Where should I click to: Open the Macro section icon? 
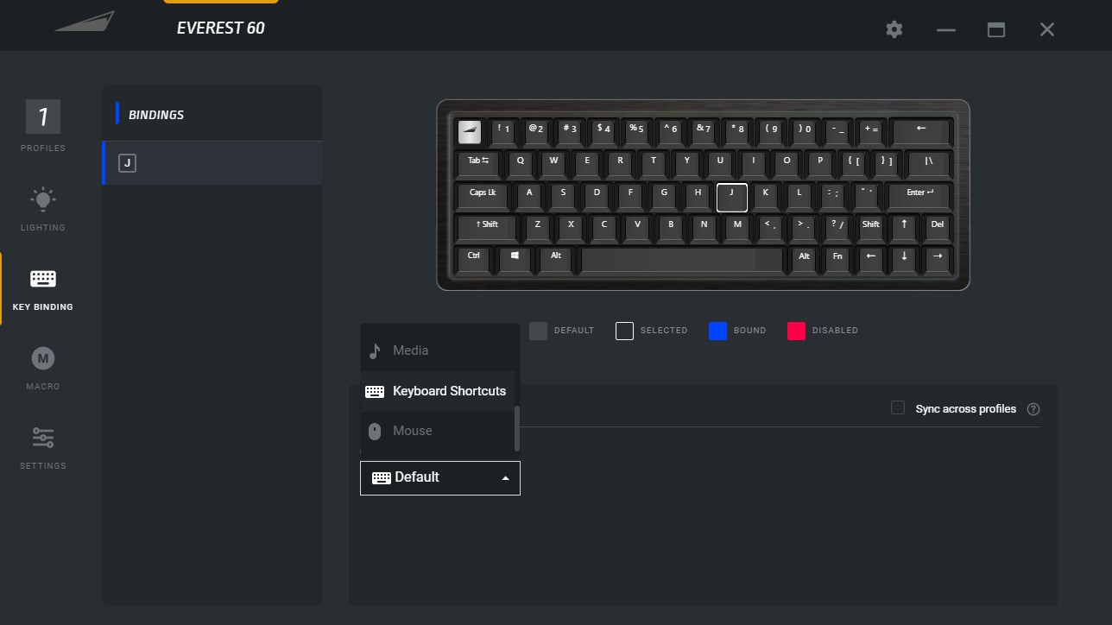click(42, 358)
